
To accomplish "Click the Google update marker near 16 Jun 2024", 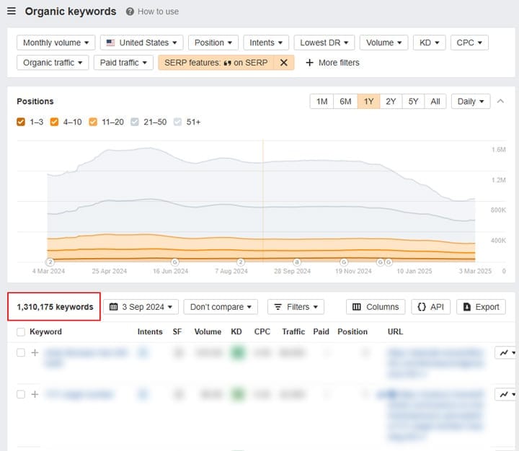I will pyautogui.click(x=174, y=262).
